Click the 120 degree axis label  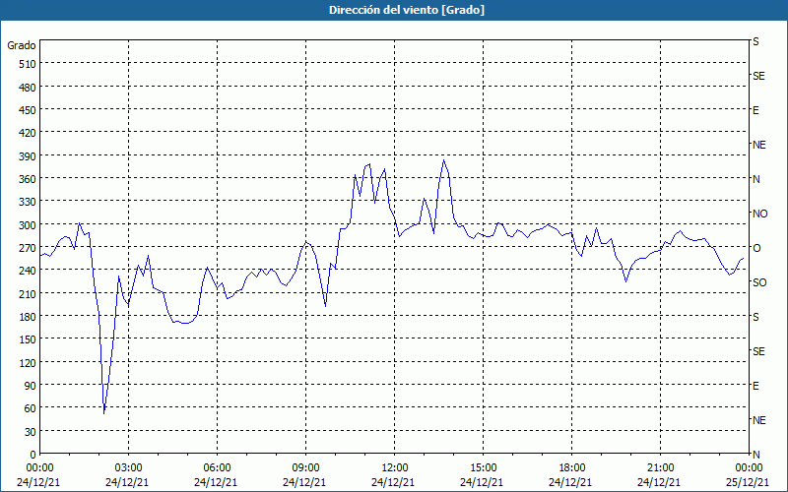(29, 362)
